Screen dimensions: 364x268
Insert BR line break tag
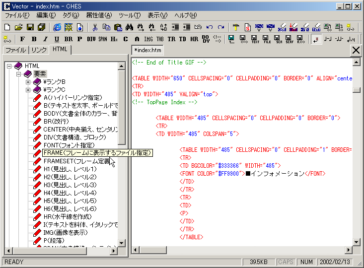[x=68, y=39]
